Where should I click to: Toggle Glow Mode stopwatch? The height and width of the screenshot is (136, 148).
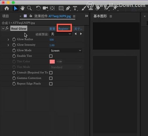pos(14,50)
